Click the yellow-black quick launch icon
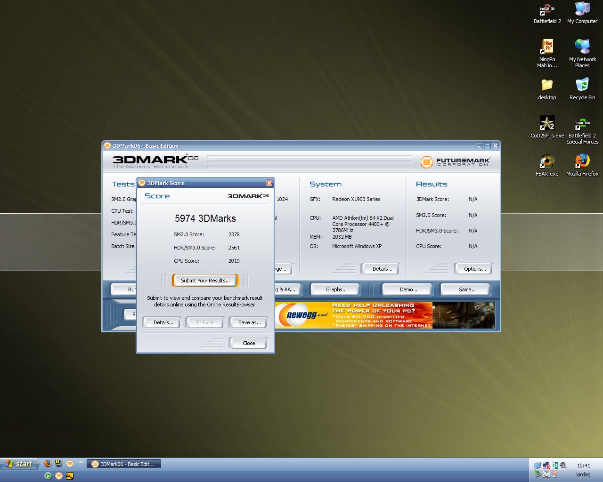 click(70, 476)
